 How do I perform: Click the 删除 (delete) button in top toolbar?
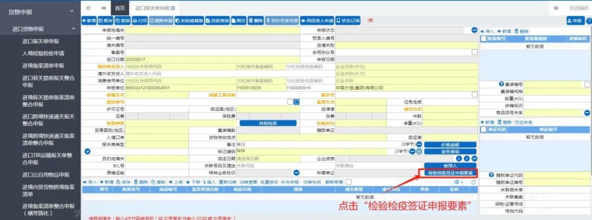(256, 20)
